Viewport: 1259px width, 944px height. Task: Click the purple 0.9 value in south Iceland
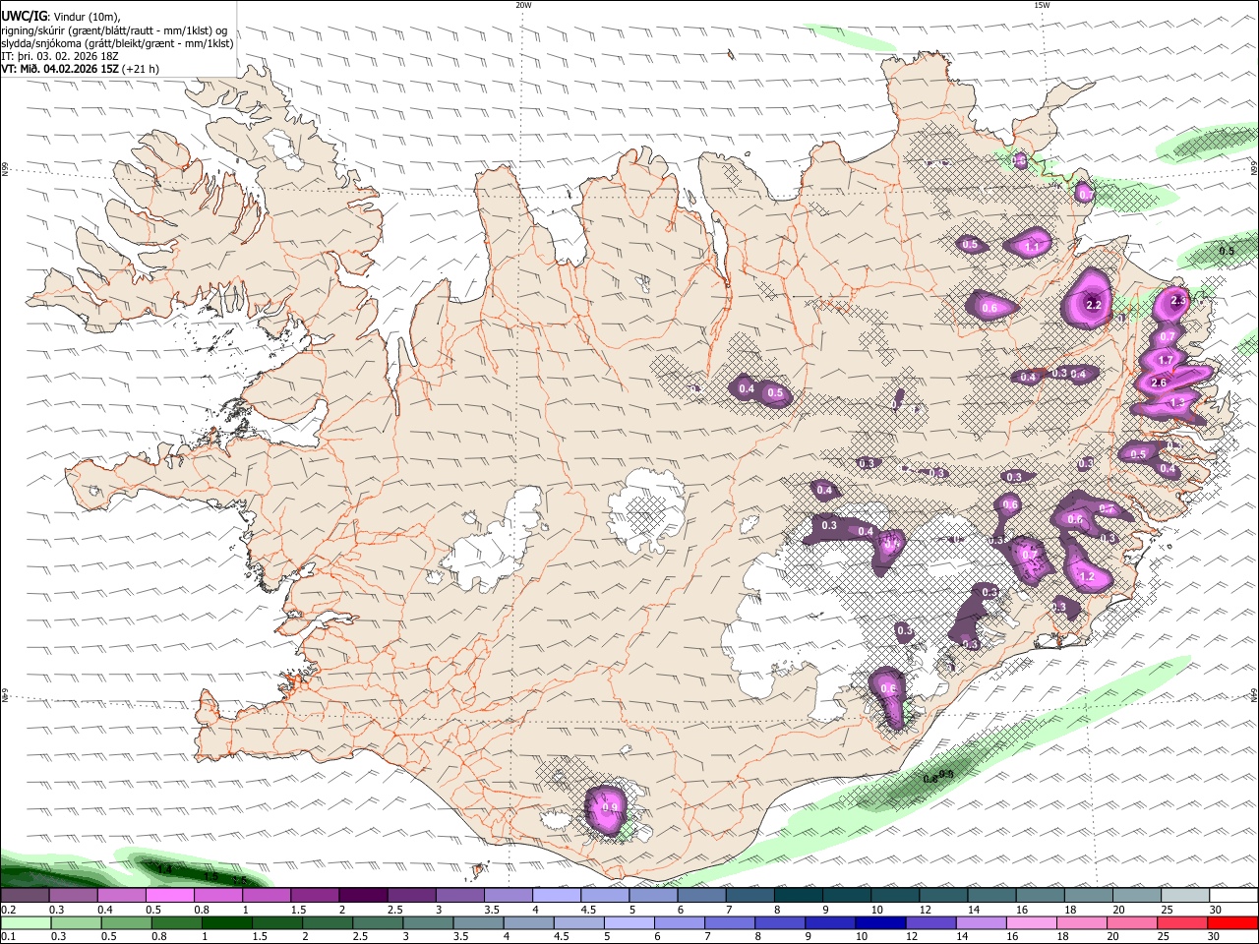tap(610, 808)
